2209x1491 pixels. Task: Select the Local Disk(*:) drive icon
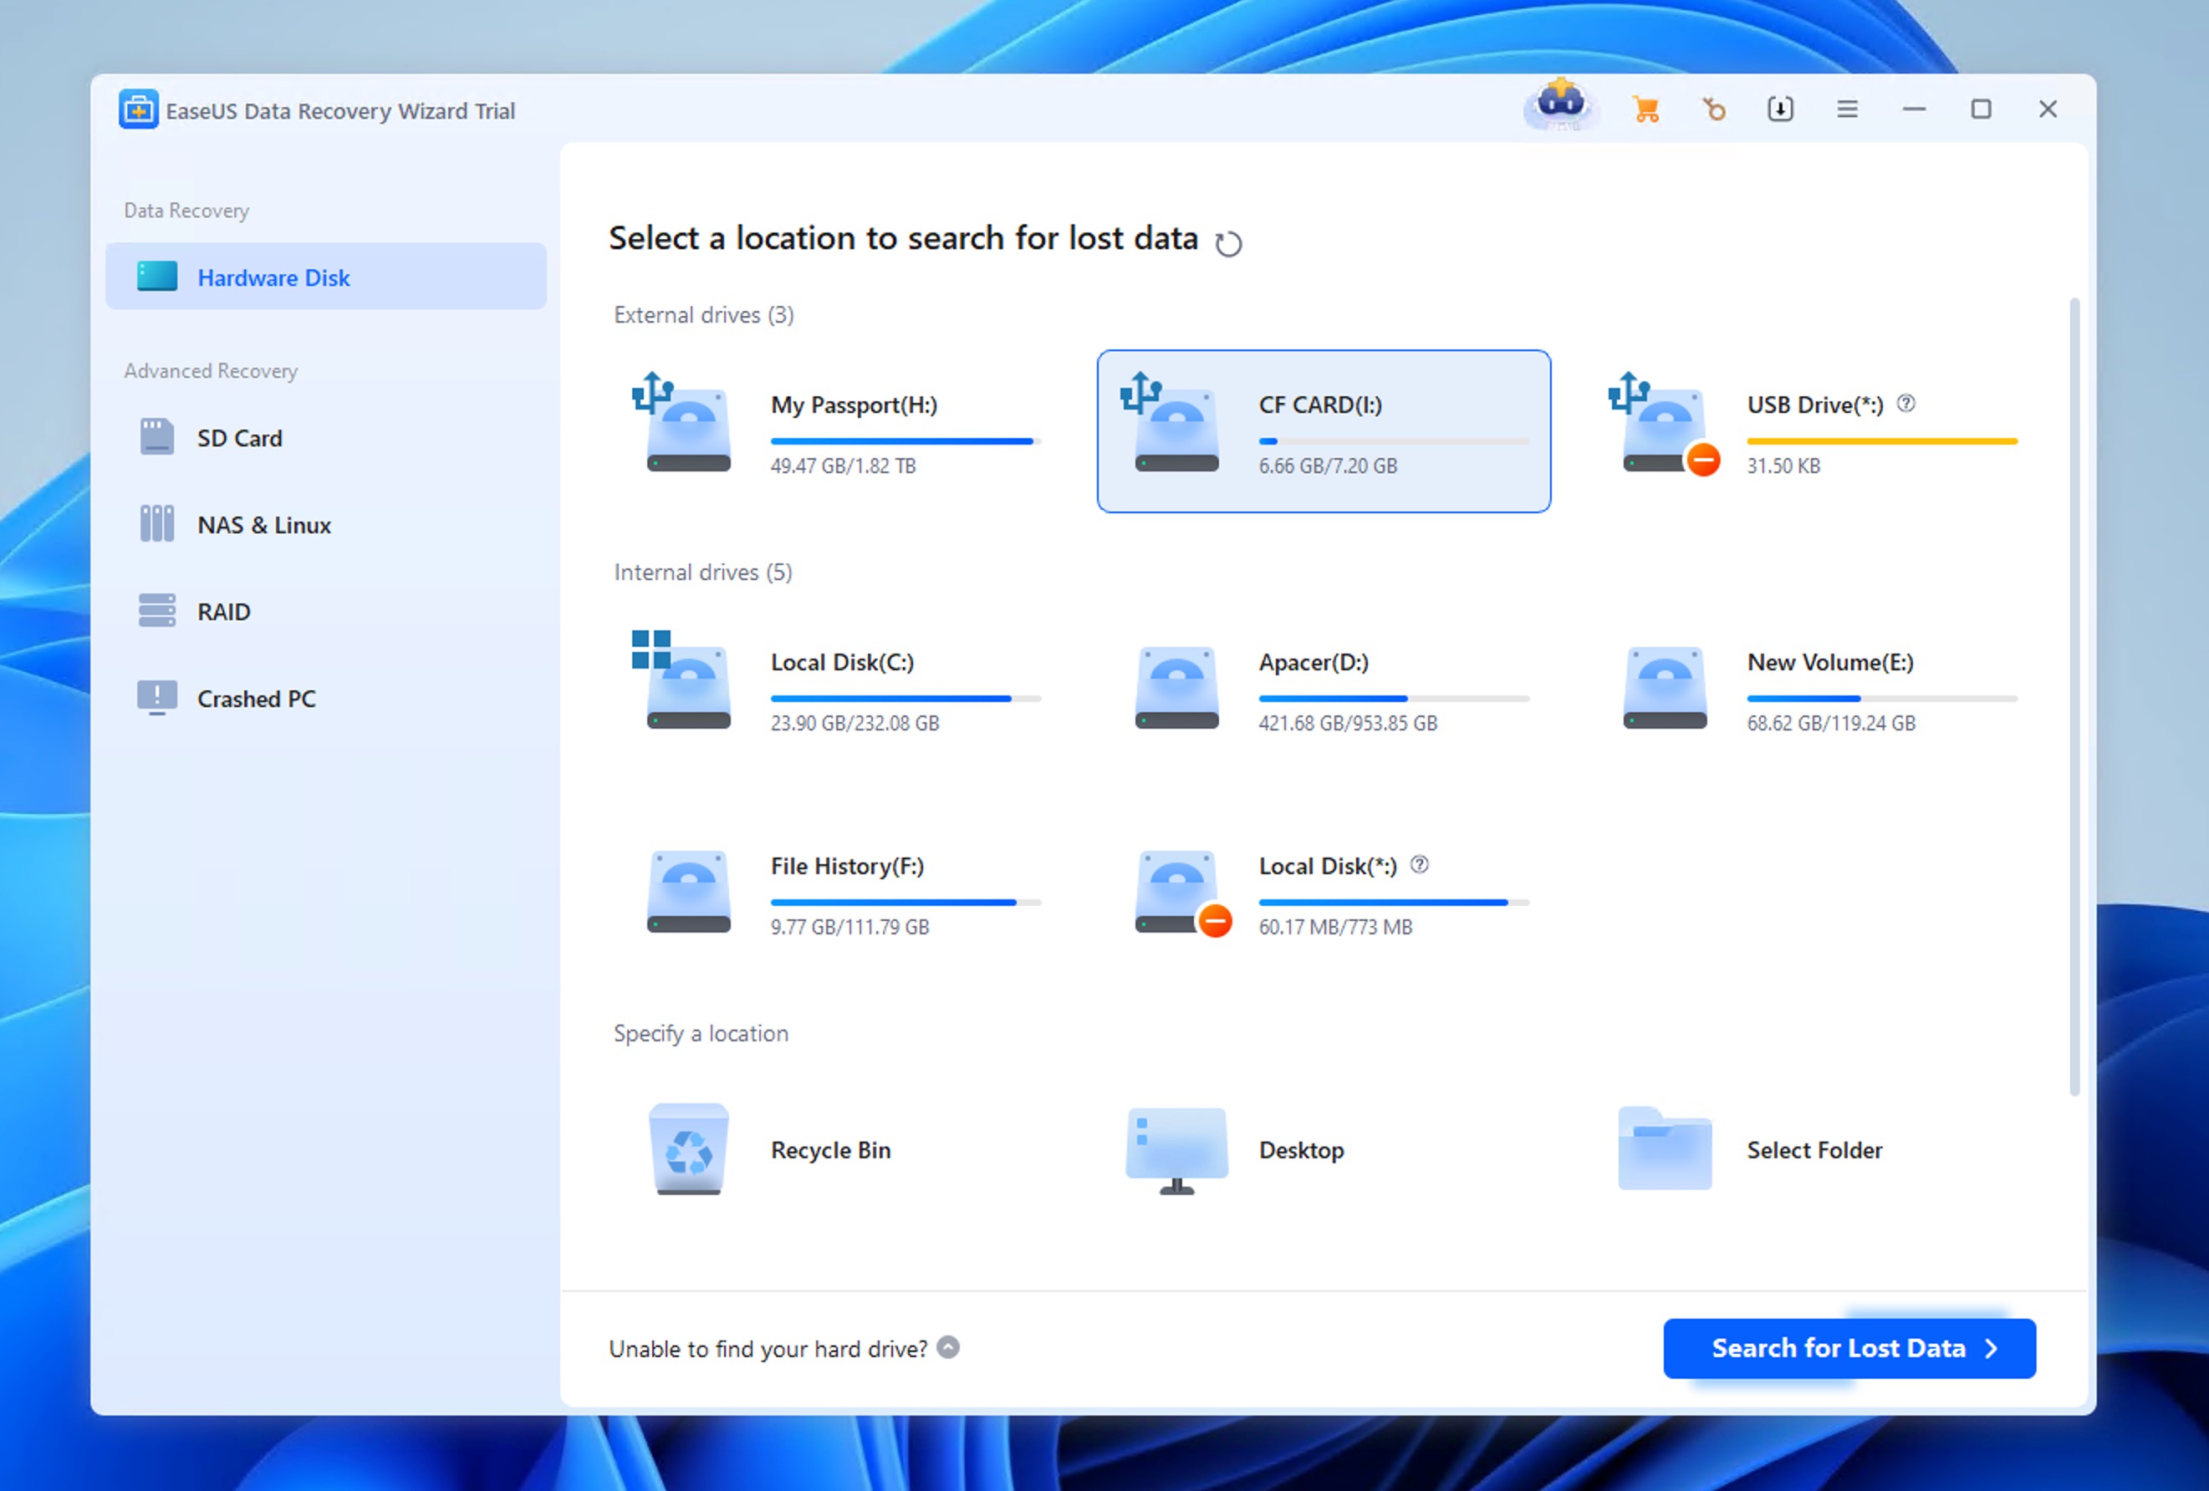click(x=1182, y=894)
